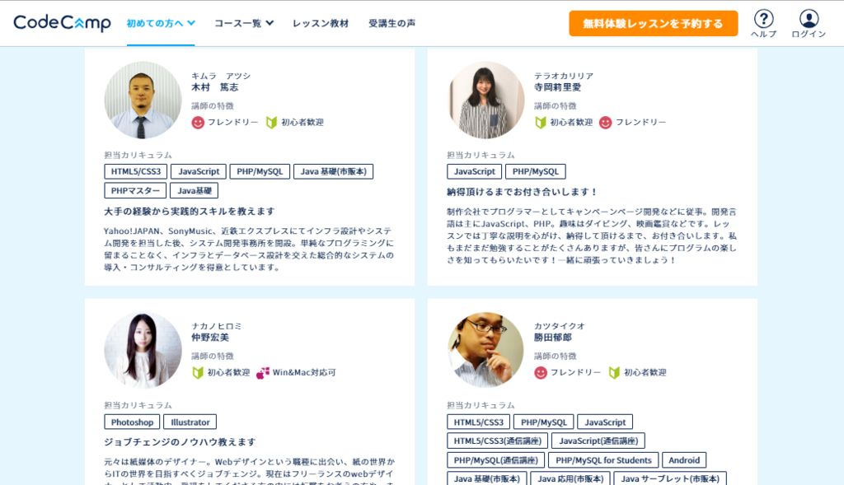Click the name 木村 篤志

point(215,87)
